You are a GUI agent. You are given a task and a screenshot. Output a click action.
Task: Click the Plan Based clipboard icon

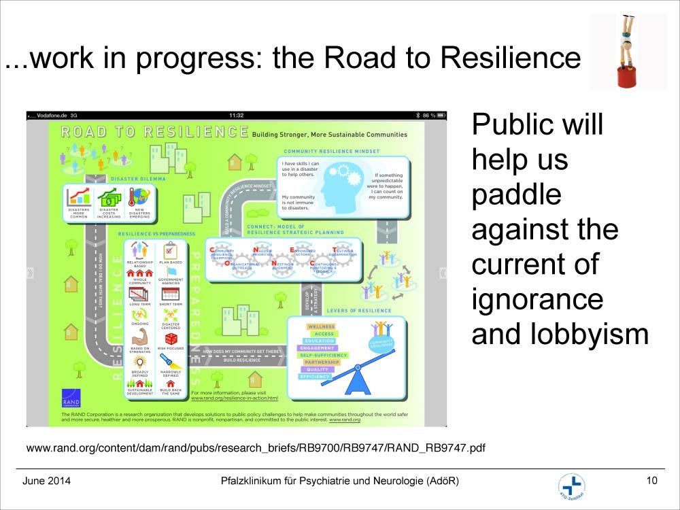coord(171,250)
